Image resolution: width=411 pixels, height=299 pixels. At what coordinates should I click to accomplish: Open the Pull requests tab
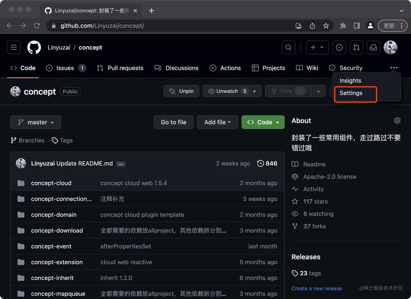(x=120, y=68)
